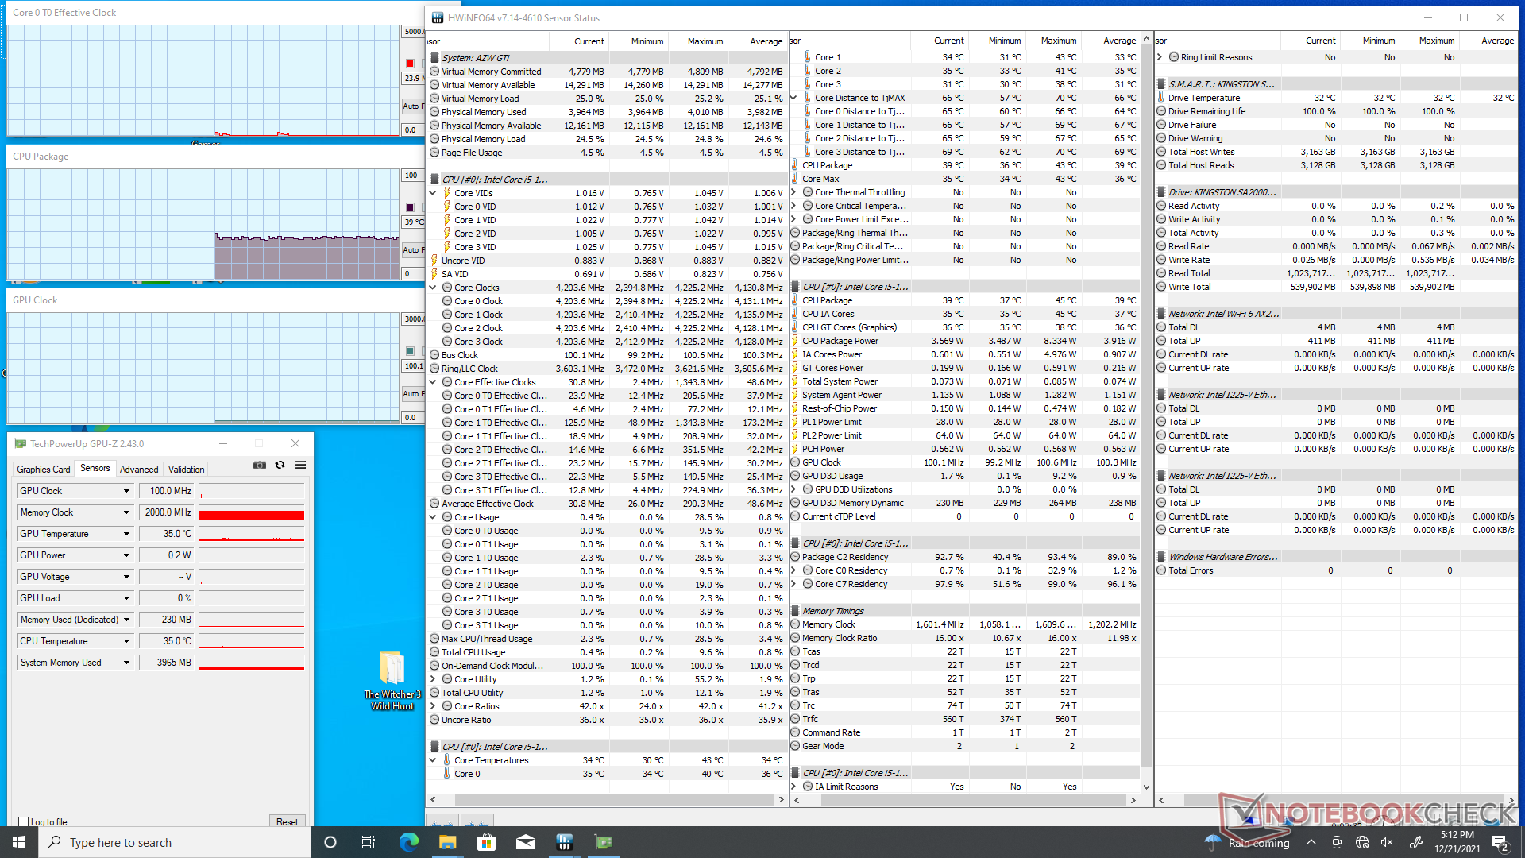
Task: Click the Windows Ink pen icon in the tray
Action: (x=1415, y=843)
